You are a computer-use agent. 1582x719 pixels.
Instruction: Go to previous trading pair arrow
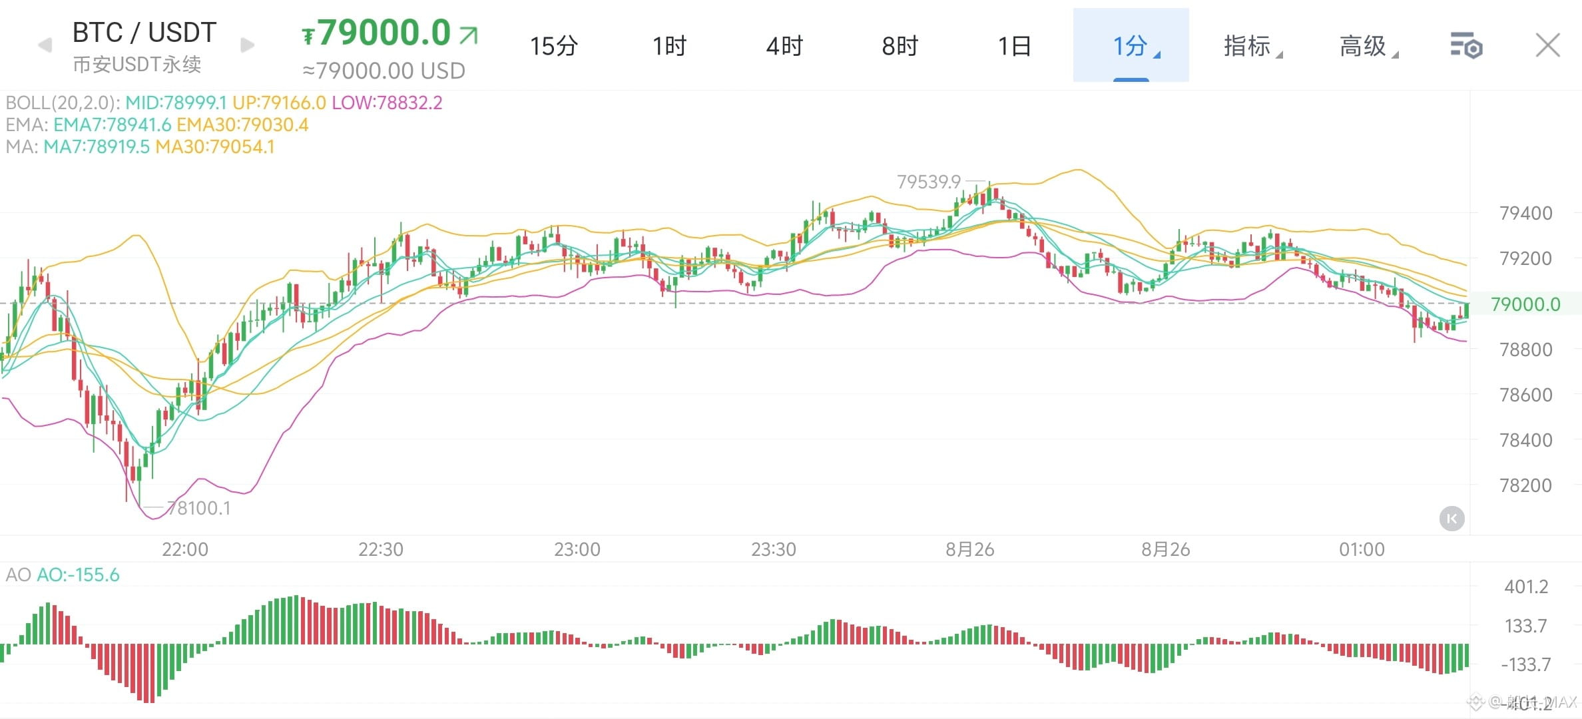pyautogui.click(x=45, y=45)
